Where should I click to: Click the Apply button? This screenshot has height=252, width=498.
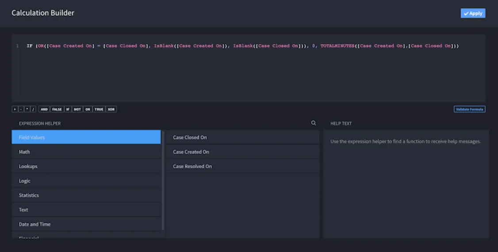click(473, 13)
